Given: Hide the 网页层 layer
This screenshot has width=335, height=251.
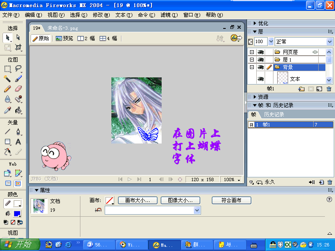Looking at the screenshot, I should (x=260, y=52).
